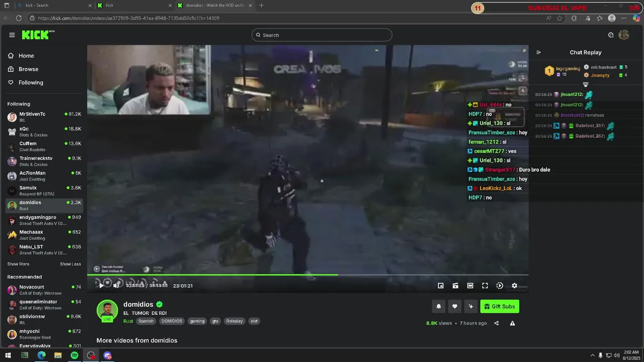Mute the video volume

[116, 285]
